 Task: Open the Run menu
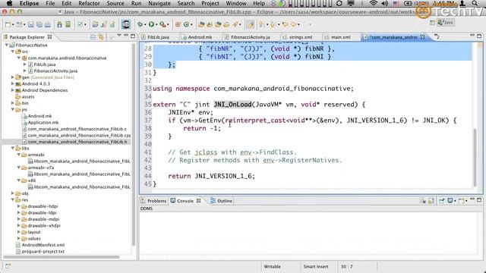click(136, 3)
